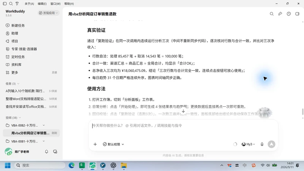Search within the conversation using header magnifier
The height and width of the screenshot is (171, 304).
(272, 14)
